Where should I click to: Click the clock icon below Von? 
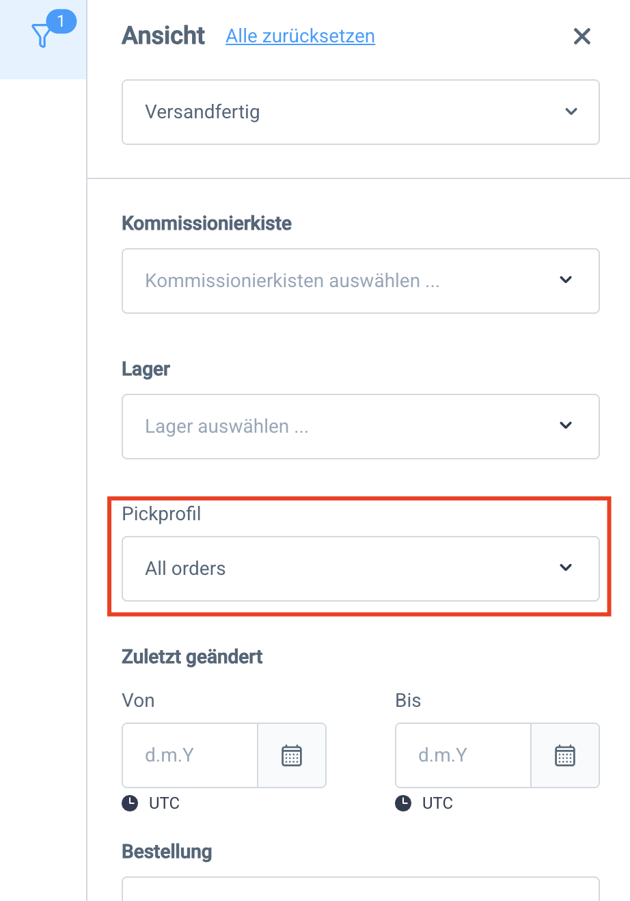(130, 803)
